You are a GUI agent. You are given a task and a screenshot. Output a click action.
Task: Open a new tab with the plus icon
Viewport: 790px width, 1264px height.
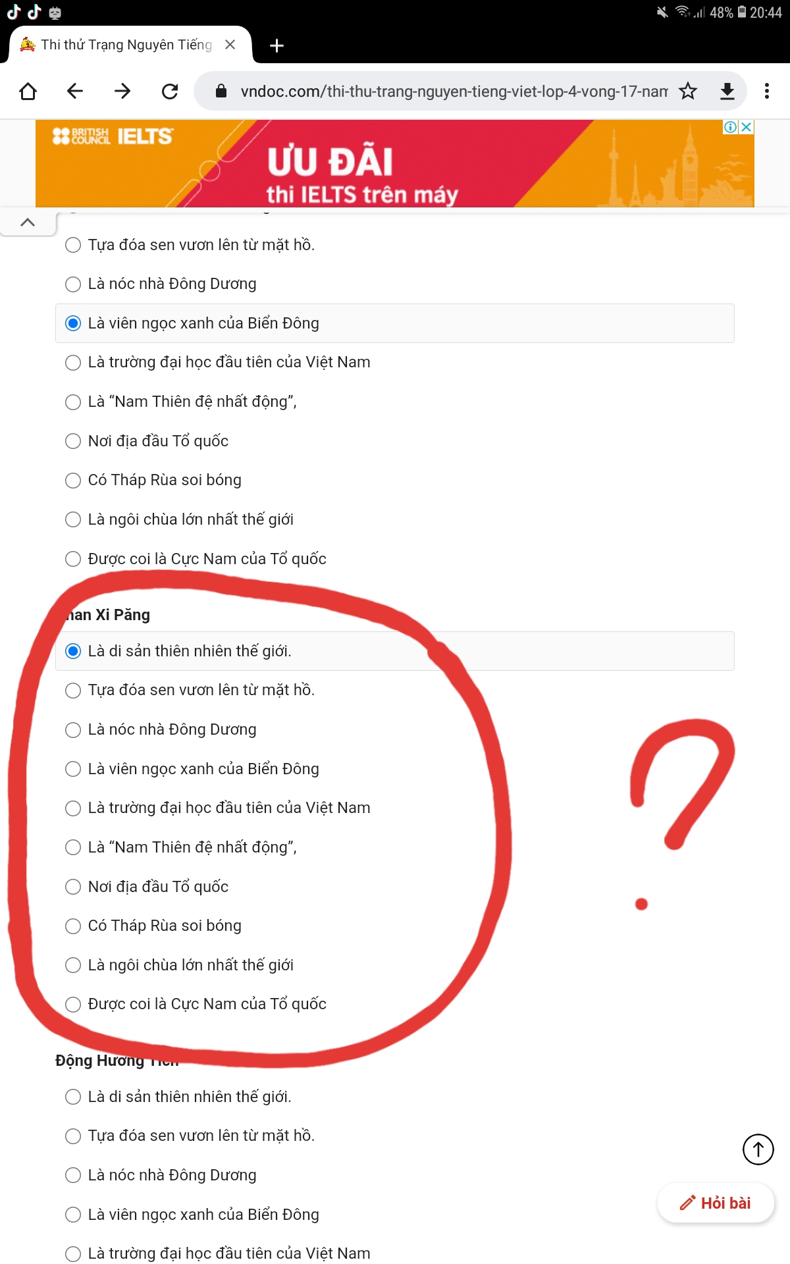coord(277,45)
